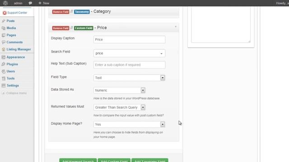
Task: Click the Tools menu icon
Action: 4,78
